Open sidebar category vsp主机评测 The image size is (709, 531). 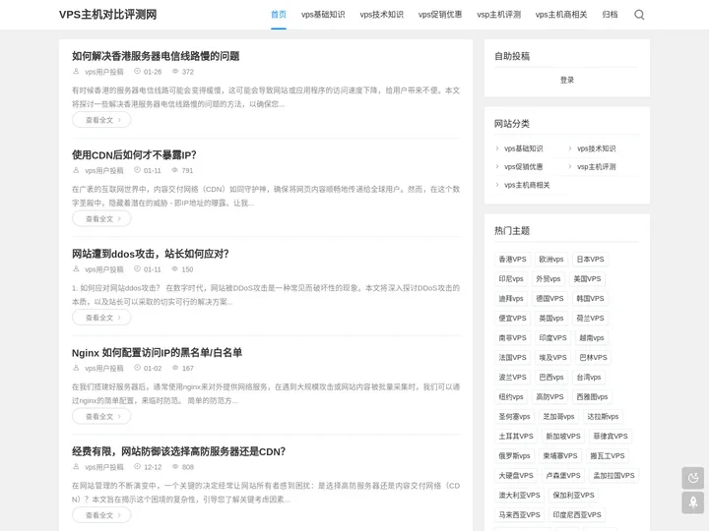597,166
